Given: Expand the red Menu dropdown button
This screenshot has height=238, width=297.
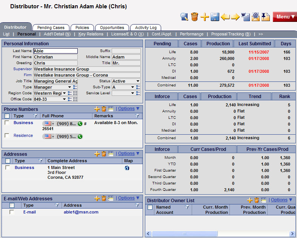Looking at the screenshot, I should pos(285,17).
